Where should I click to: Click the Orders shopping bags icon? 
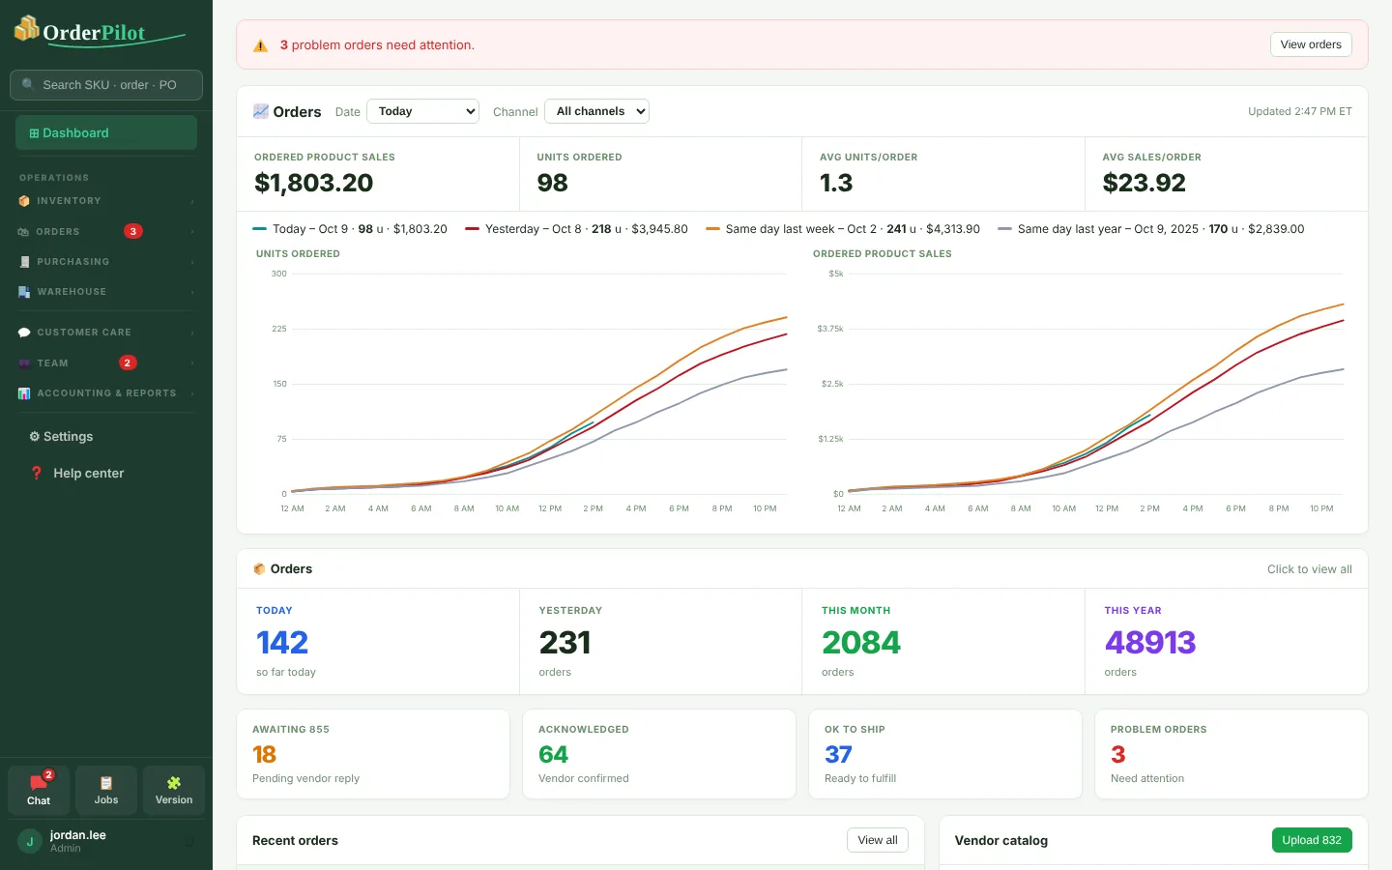(x=24, y=232)
